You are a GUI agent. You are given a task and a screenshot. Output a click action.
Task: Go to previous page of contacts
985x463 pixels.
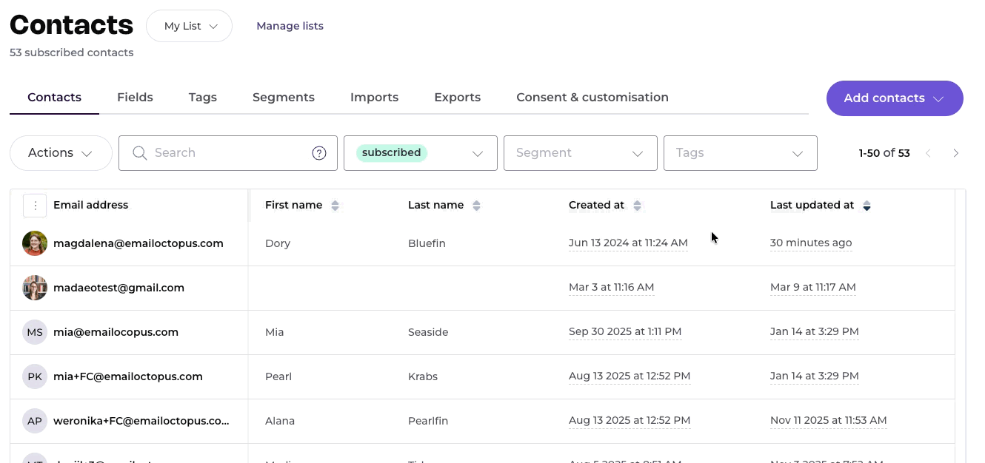point(928,153)
